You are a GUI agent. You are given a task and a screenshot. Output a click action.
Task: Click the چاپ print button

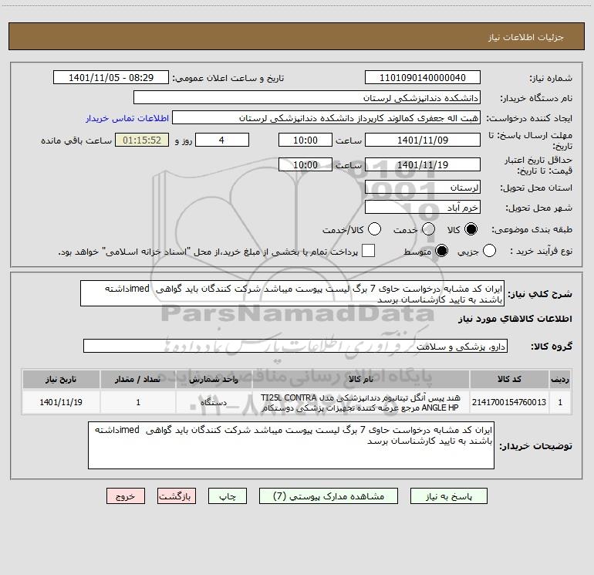(x=228, y=496)
